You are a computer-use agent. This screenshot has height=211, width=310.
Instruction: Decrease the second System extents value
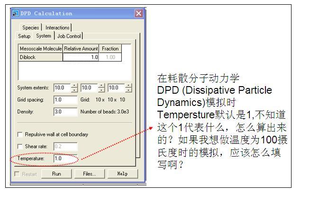tap(101, 90)
